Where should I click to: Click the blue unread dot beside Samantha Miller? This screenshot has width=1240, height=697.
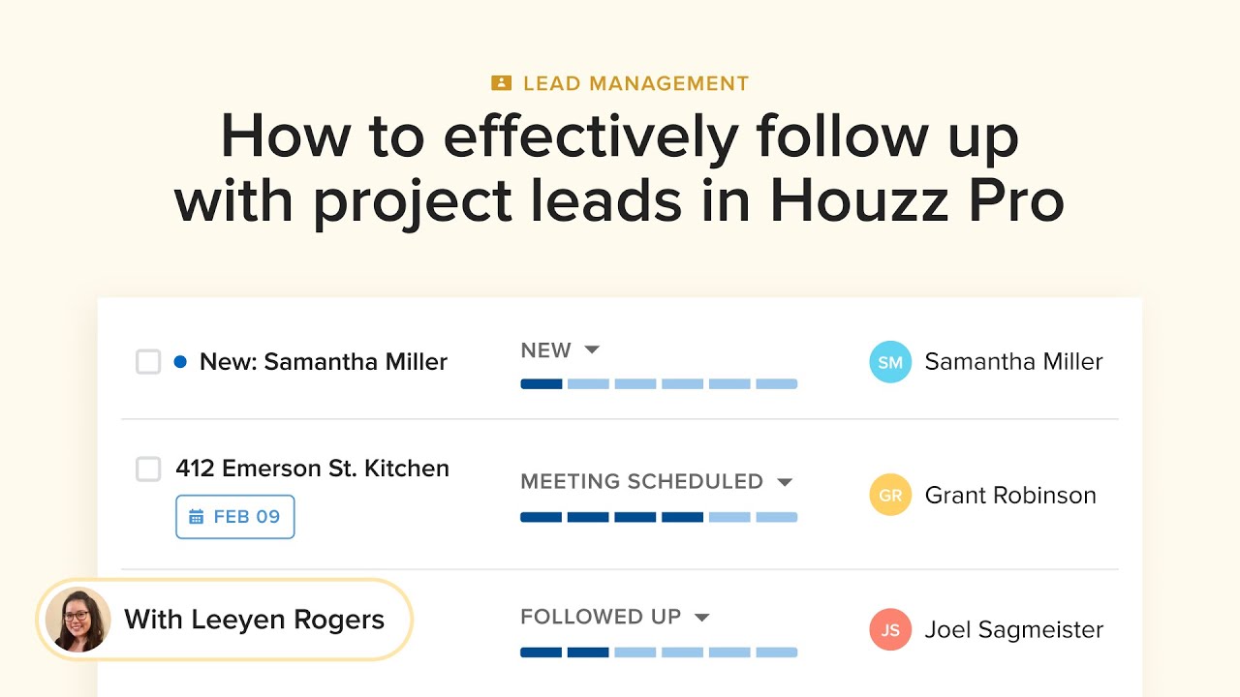[x=180, y=362]
